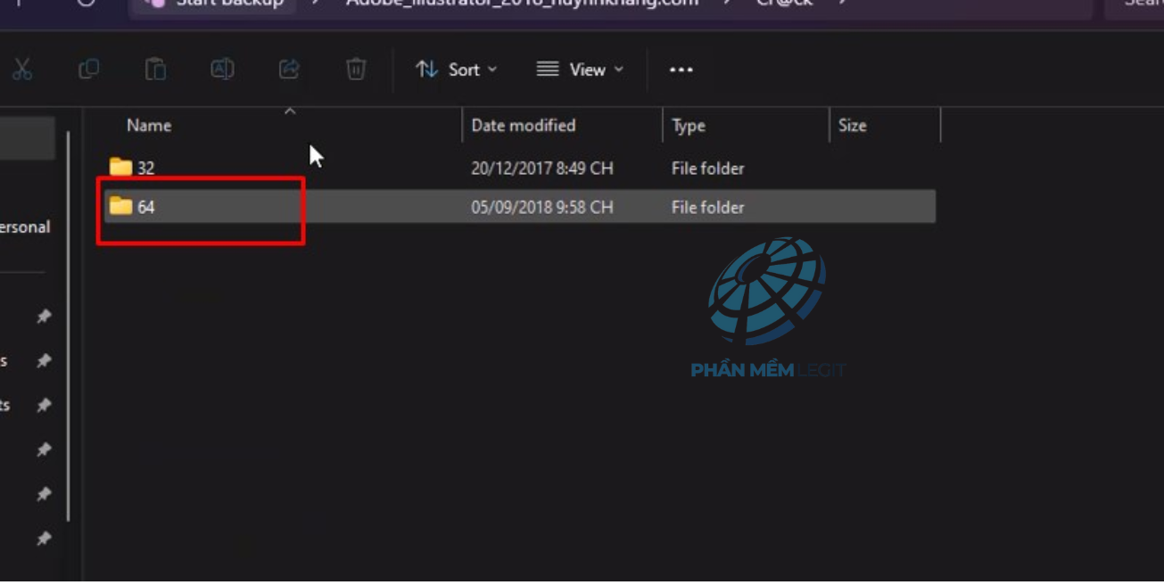Click the Delete trash can icon

click(x=356, y=70)
